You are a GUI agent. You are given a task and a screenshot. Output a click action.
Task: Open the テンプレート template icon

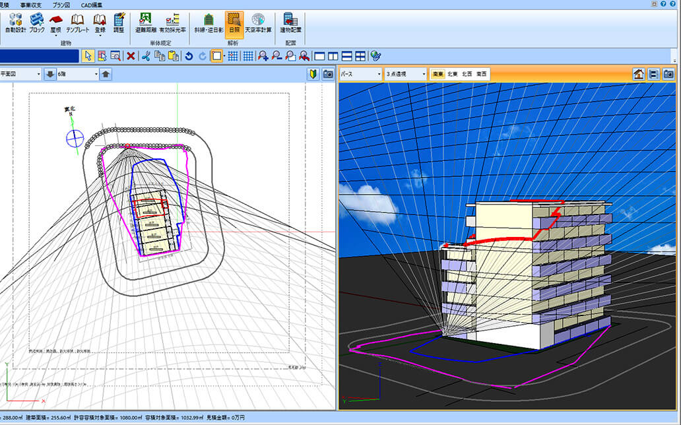click(x=77, y=22)
